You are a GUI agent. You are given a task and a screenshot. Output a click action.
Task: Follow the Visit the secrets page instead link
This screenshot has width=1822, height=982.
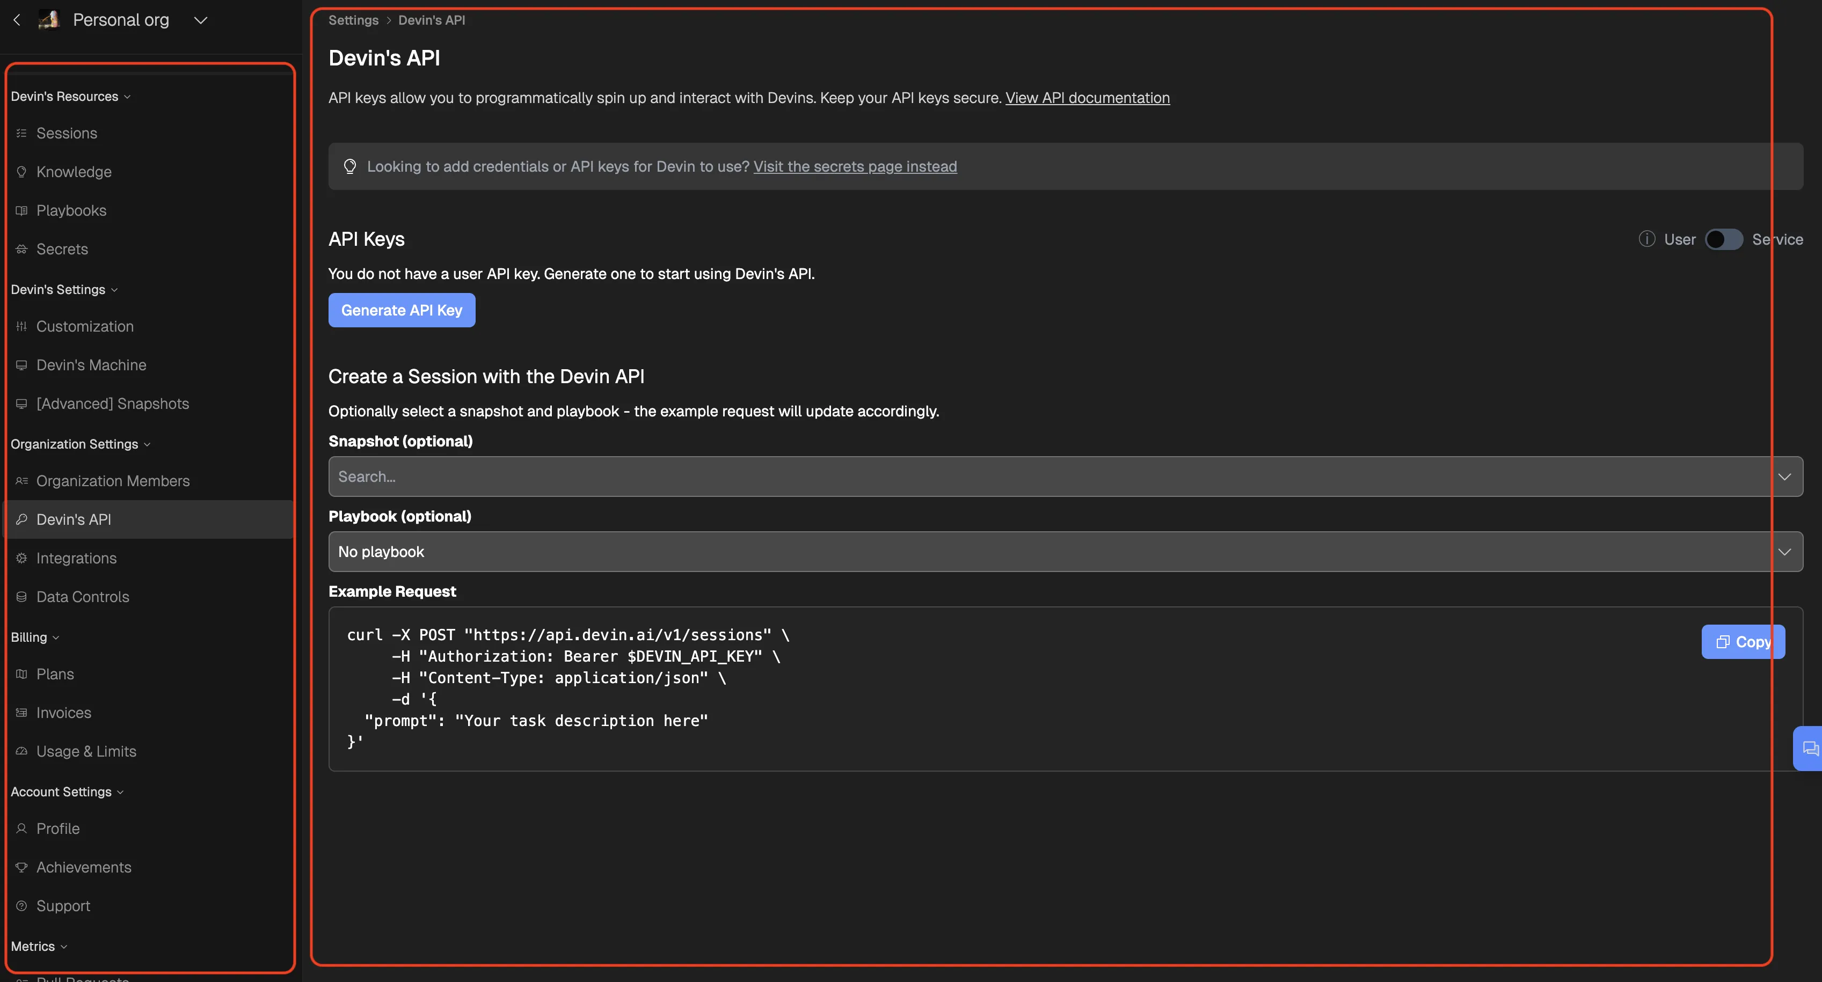[855, 166]
